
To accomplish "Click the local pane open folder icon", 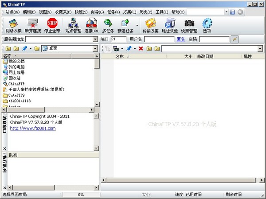I will pos(37,48).
